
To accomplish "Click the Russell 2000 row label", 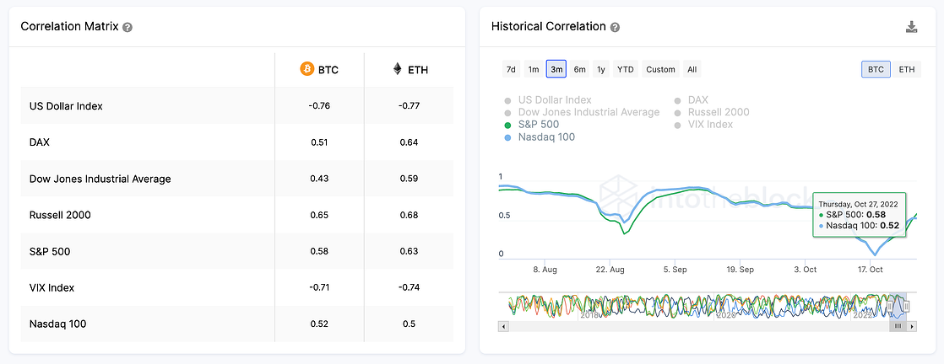I will pos(60,215).
